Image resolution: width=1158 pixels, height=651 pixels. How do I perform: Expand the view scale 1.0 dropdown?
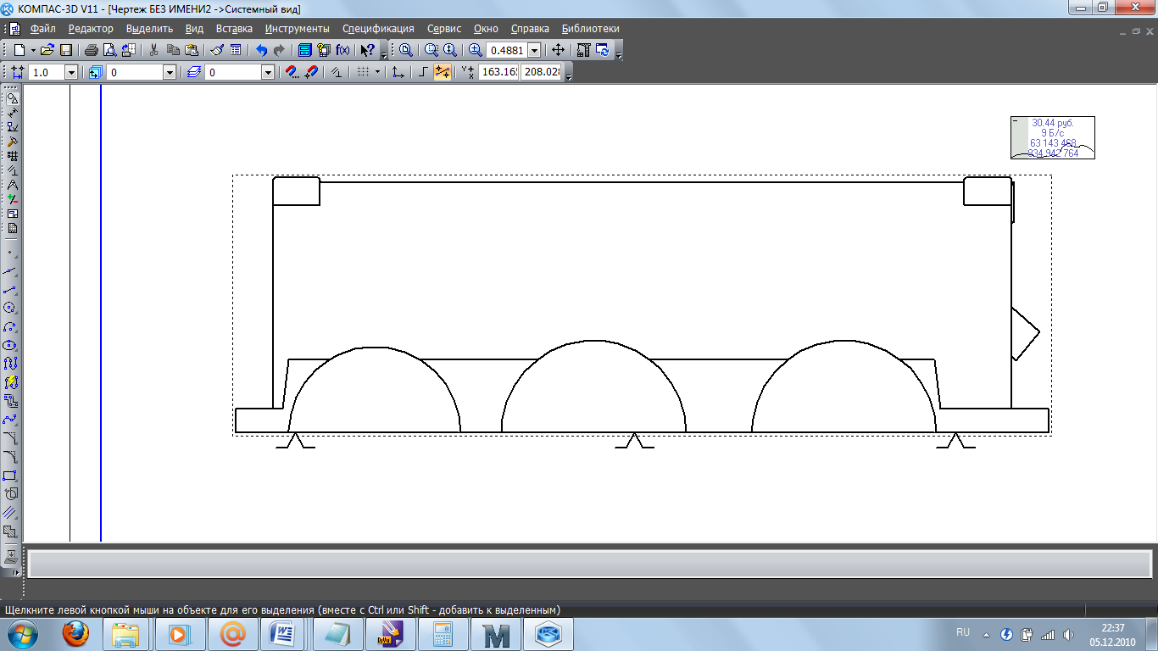71,73
